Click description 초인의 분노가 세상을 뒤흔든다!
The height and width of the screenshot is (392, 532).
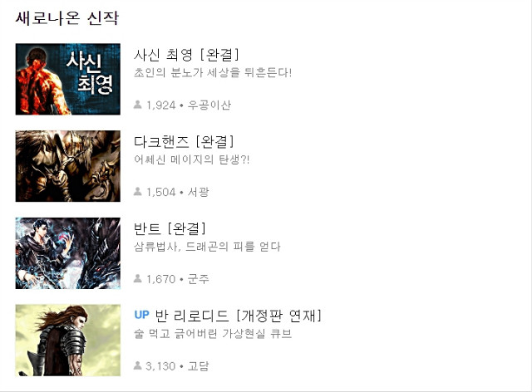(213, 72)
